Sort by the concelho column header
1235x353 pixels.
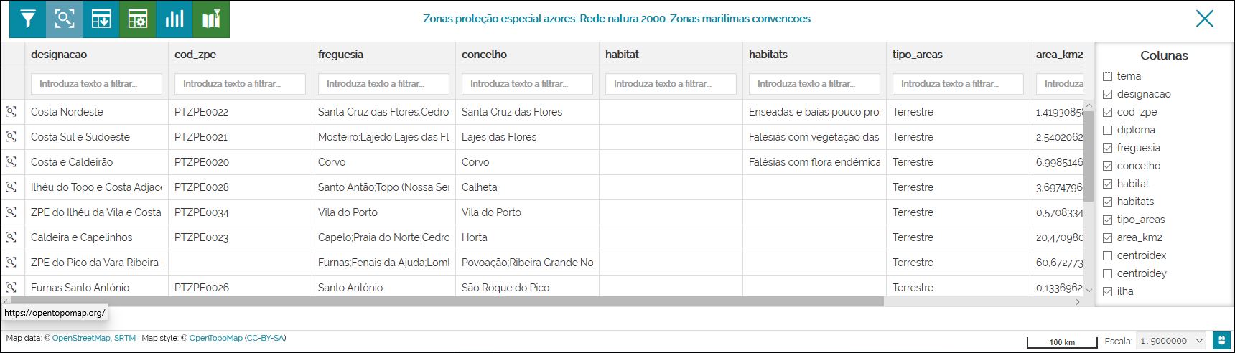[484, 55]
